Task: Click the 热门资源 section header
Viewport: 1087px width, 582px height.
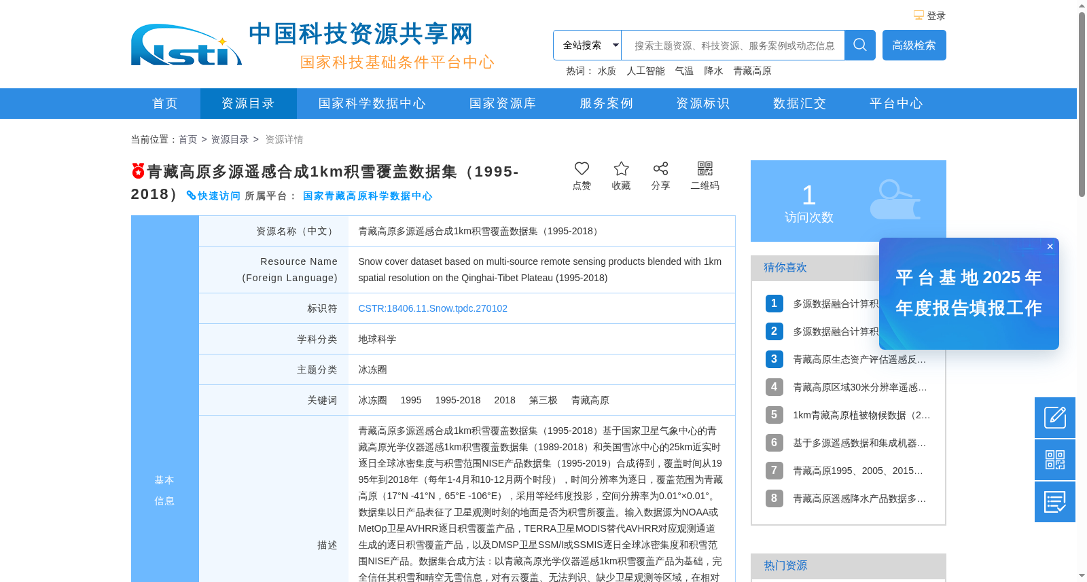Action: [848, 566]
